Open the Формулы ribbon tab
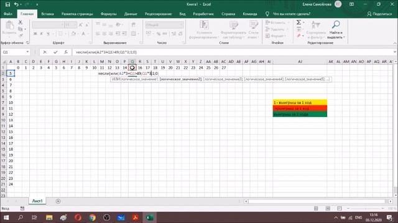The height and width of the screenshot is (223, 398). 108,14
